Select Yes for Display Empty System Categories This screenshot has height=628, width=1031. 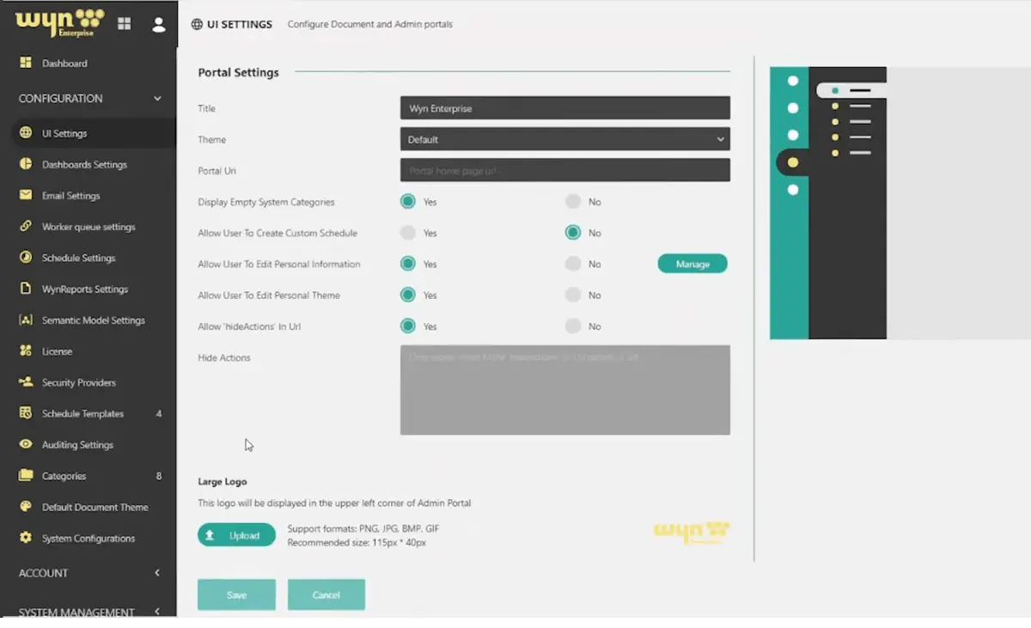tap(408, 202)
